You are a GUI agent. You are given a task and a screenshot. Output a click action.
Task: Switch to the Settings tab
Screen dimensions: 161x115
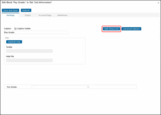10,15
